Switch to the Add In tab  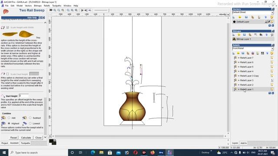(244, 143)
